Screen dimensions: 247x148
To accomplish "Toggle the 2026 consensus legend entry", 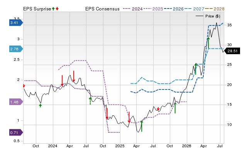I will (174, 9).
